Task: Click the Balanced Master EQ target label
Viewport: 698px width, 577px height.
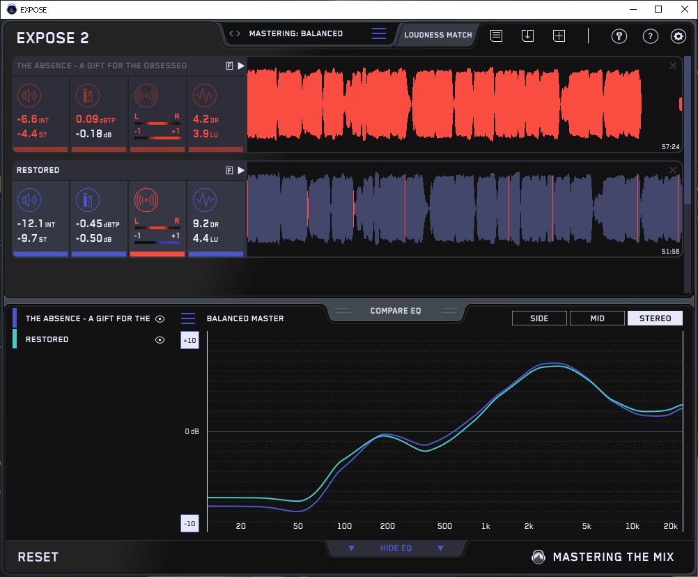Action: 245,318
